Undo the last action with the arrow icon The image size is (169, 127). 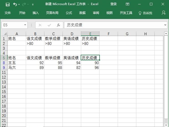pos(15,4)
